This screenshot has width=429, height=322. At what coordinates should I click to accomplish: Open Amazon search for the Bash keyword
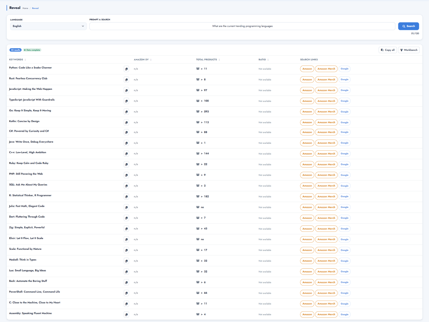pyautogui.click(x=307, y=282)
